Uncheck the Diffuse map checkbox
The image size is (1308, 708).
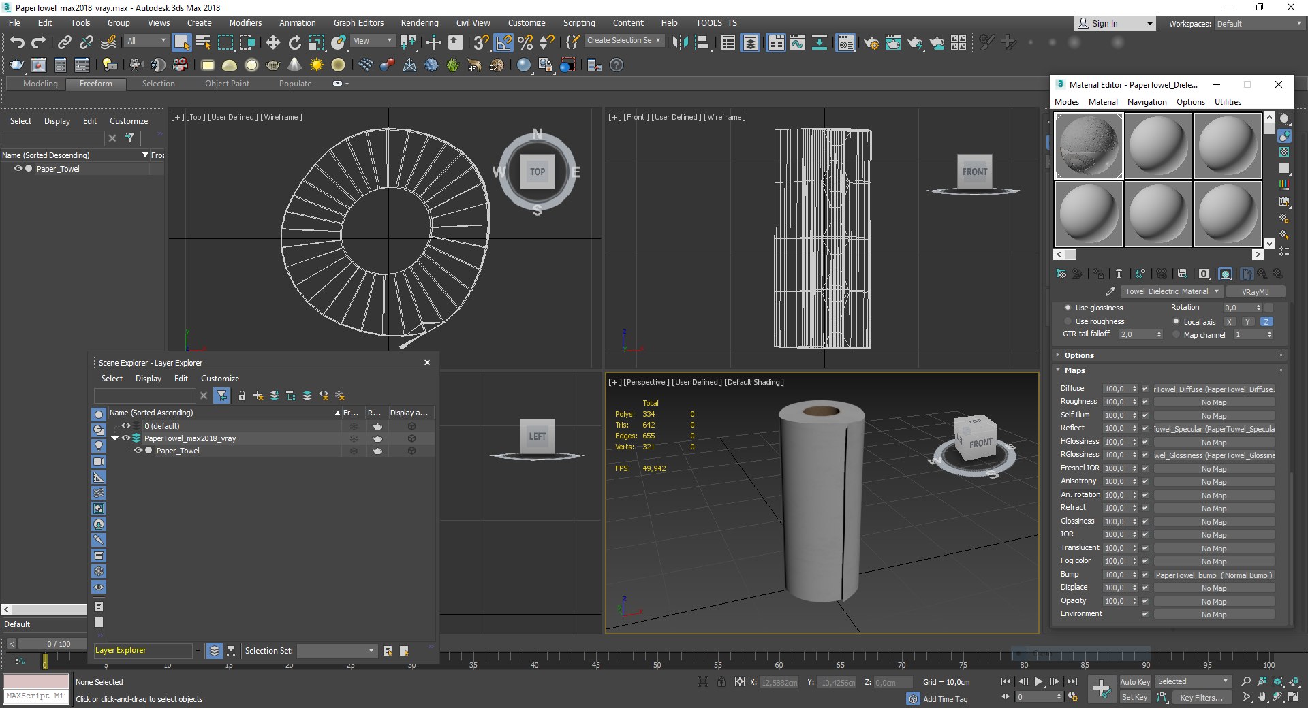tap(1145, 389)
